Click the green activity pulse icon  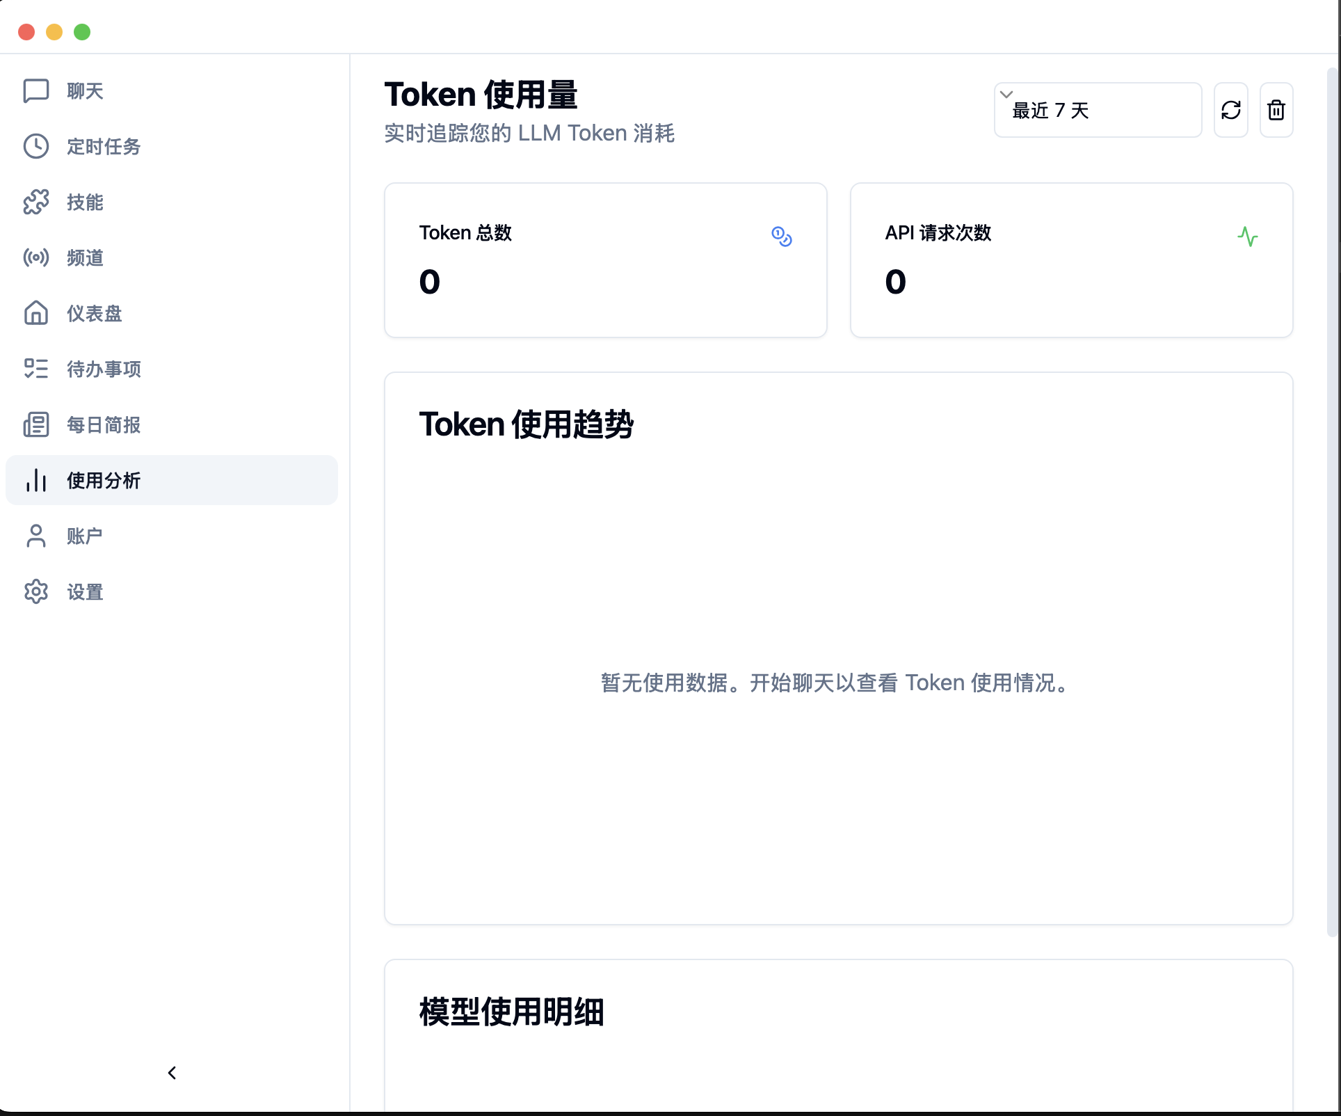(1248, 237)
